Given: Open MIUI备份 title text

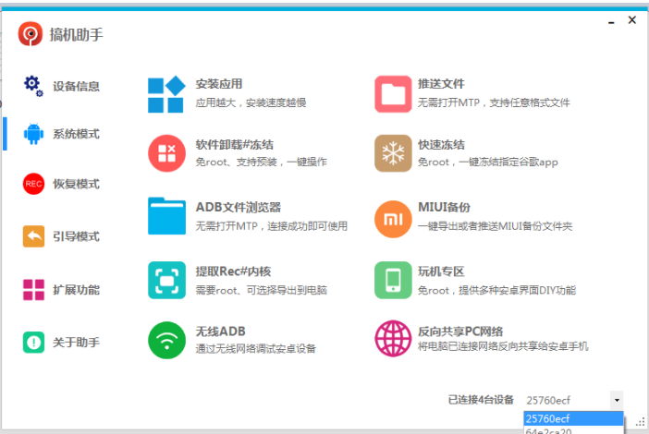Looking at the screenshot, I should tap(444, 207).
